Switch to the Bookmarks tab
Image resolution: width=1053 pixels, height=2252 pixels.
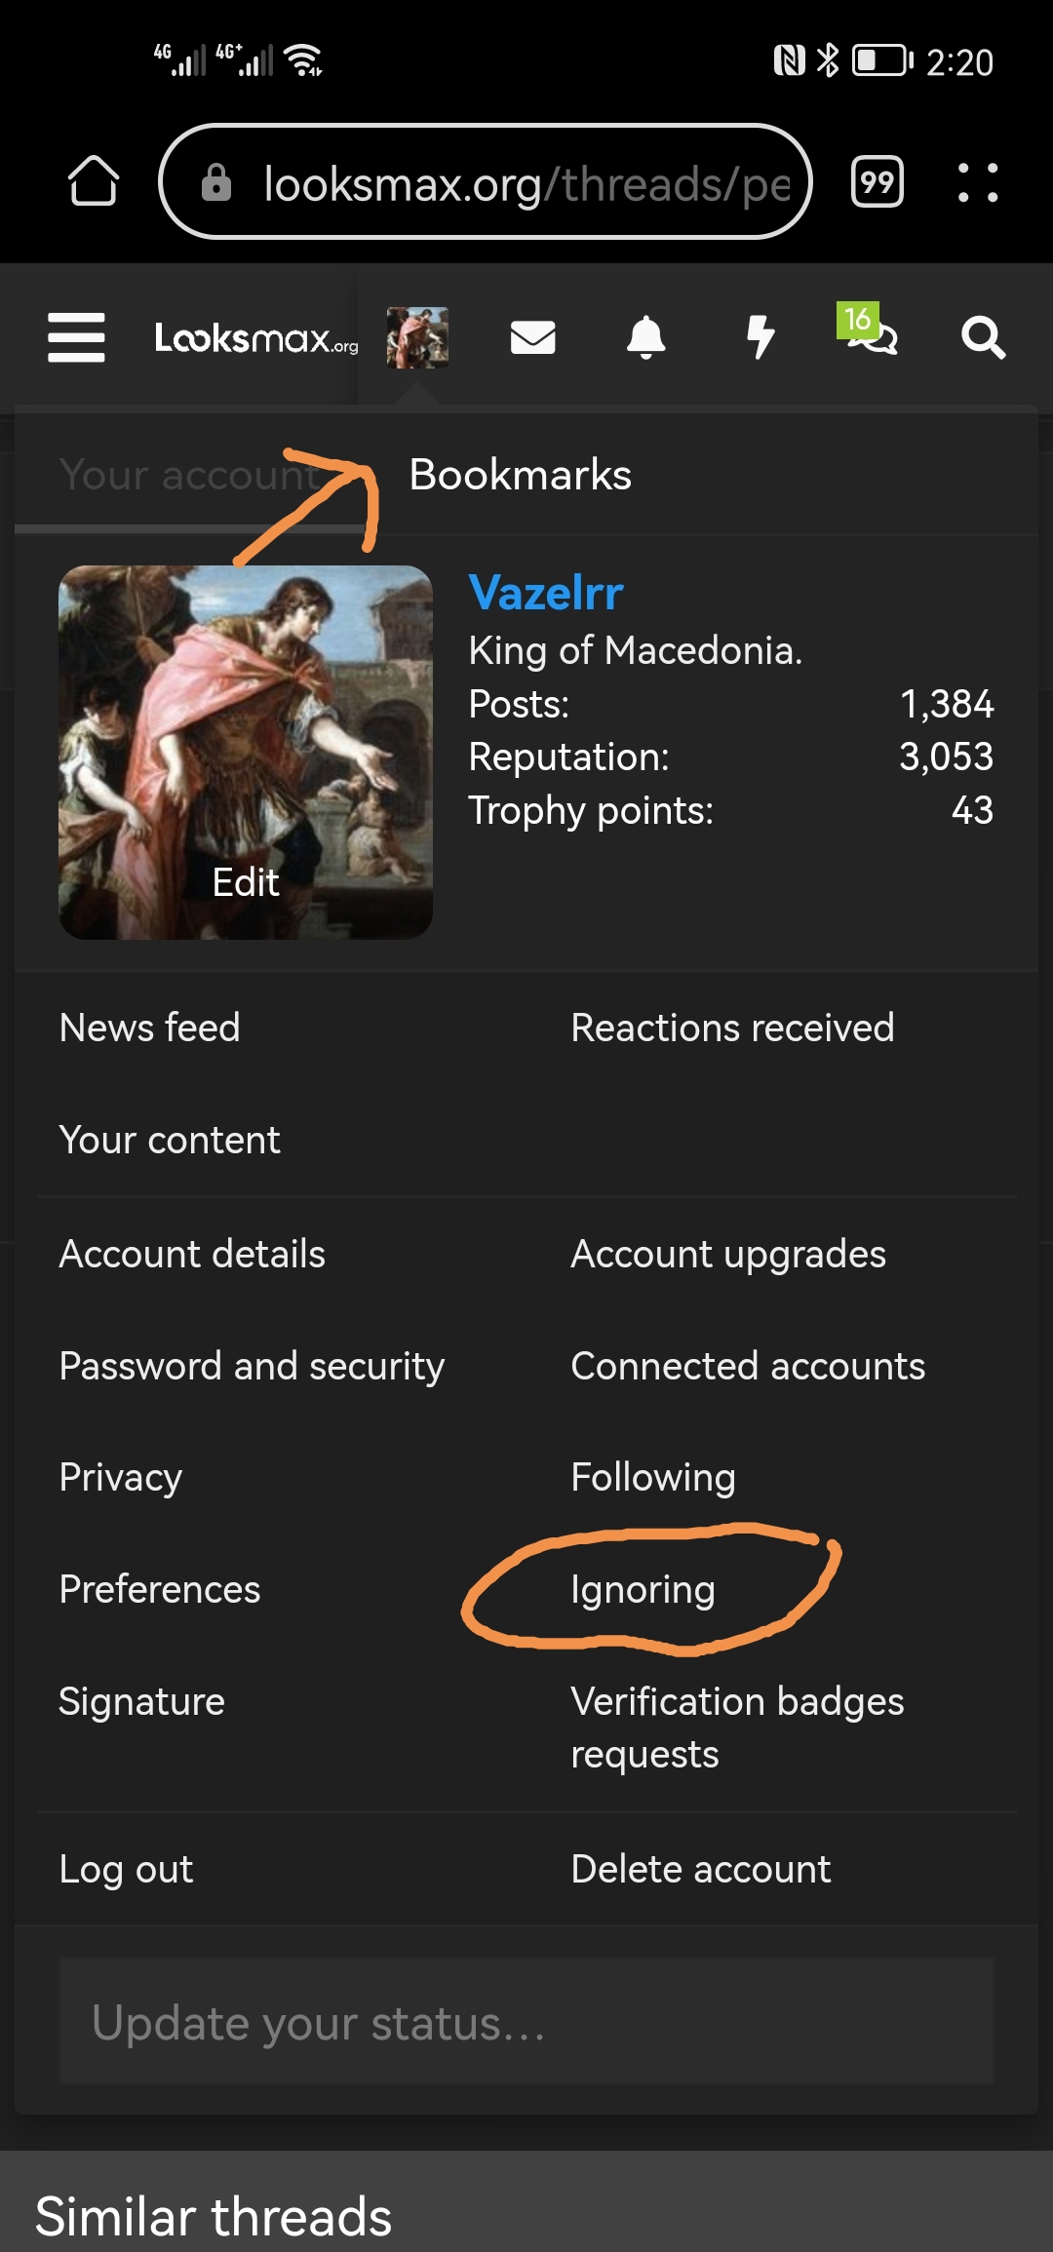[520, 475]
